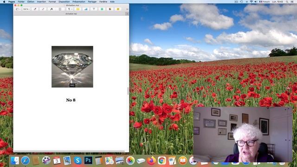Click the add tab button at tab bar end
The width and height of the screenshot is (297, 167).
pyautogui.click(x=127, y=13)
